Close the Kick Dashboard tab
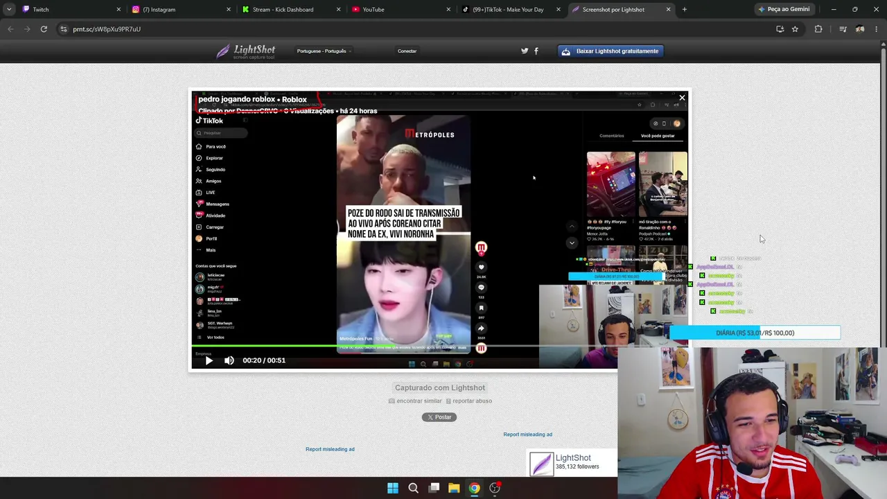This screenshot has width=887, height=499. [338, 9]
